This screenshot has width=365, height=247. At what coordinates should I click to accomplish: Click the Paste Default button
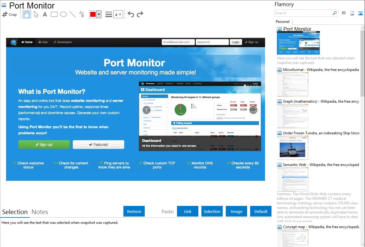(261, 211)
